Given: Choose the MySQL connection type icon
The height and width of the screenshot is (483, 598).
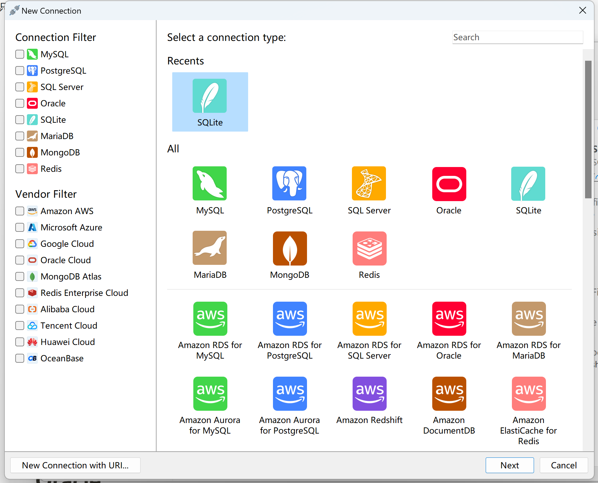Looking at the screenshot, I should tap(210, 183).
